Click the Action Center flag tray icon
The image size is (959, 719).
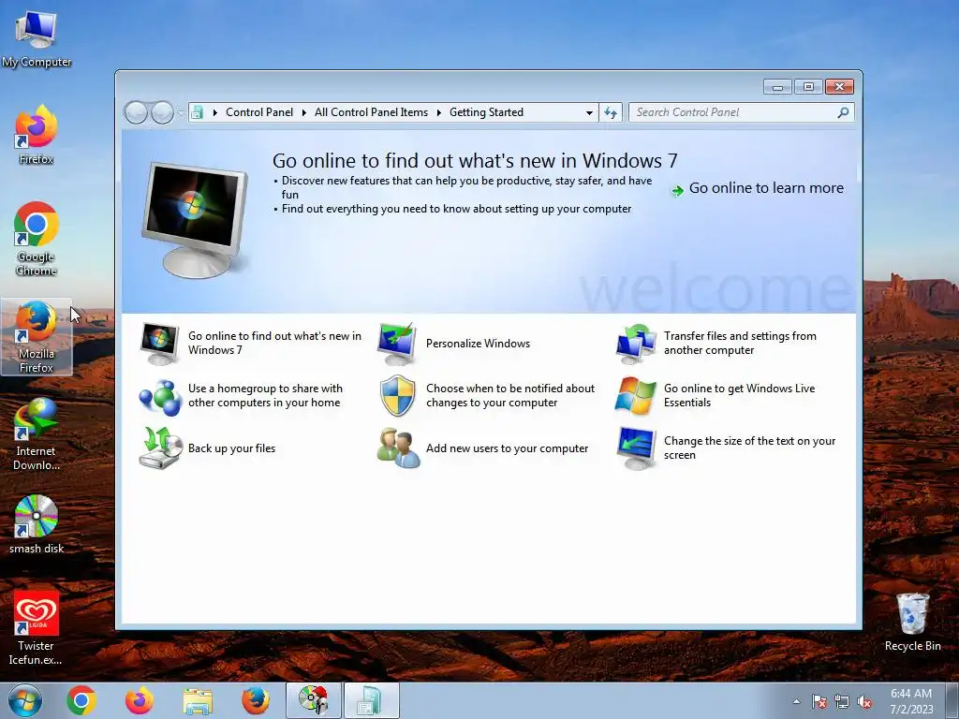click(819, 701)
